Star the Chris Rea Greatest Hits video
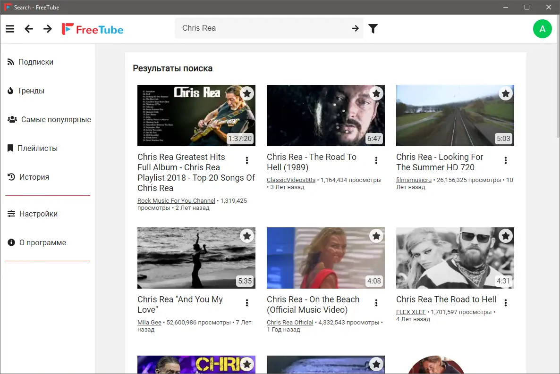This screenshot has height=374, width=560. (x=247, y=93)
